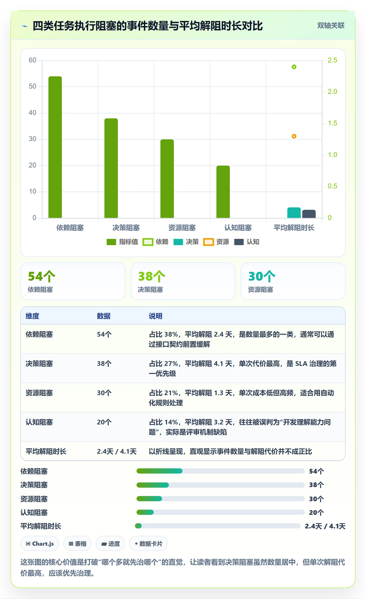Toggle the 指标值 legend swatch
Viewport: 366px width, 599px height.
(111, 242)
